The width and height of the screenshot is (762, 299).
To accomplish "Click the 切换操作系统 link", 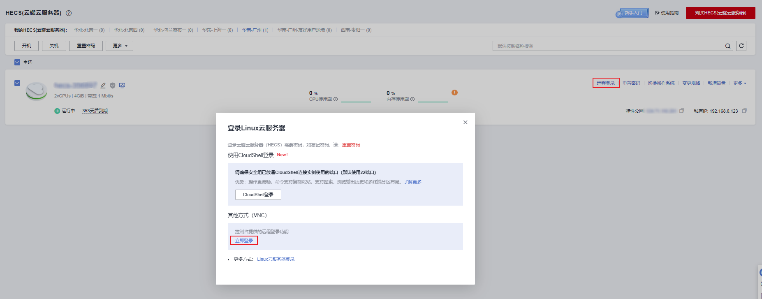I will click(661, 83).
